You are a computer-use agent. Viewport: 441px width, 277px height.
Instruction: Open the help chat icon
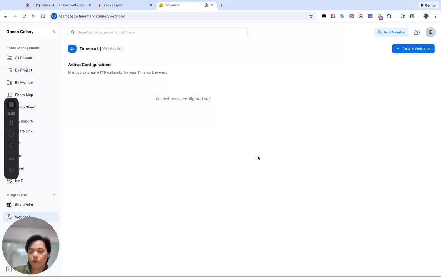click(417, 32)
